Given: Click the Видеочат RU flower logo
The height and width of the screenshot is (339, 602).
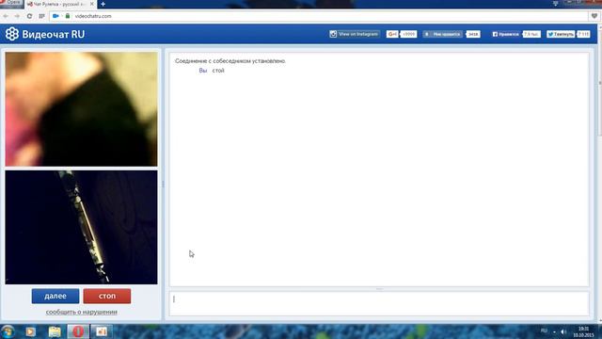Looking at the screenshot, I should [x=12, y=34].
